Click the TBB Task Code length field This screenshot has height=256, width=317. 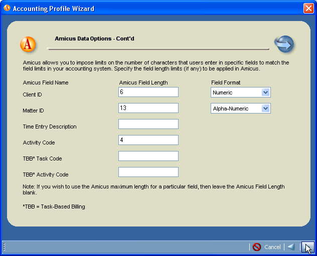coord(148,156)
